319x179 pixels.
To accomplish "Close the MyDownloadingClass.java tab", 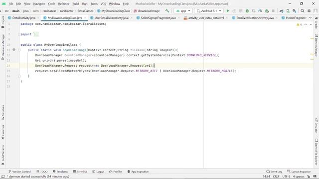I will click(85, 18).
